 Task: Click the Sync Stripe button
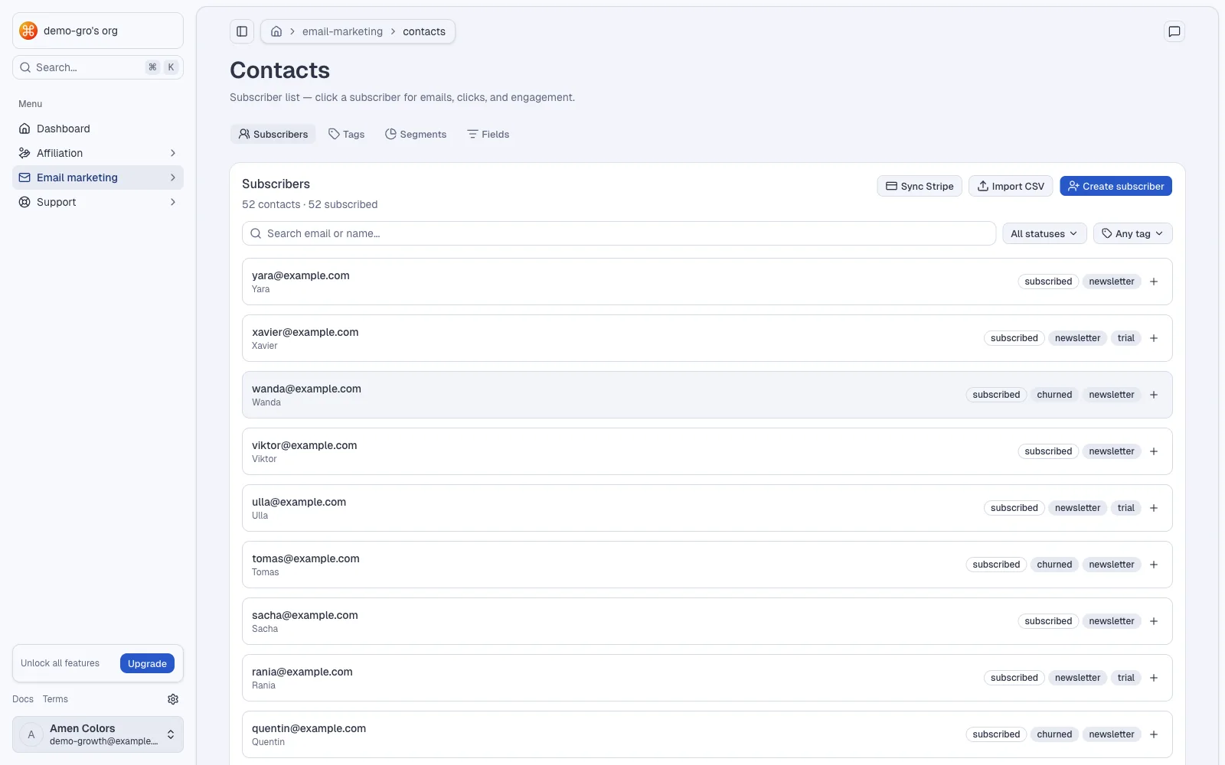(x=920, y=186)
